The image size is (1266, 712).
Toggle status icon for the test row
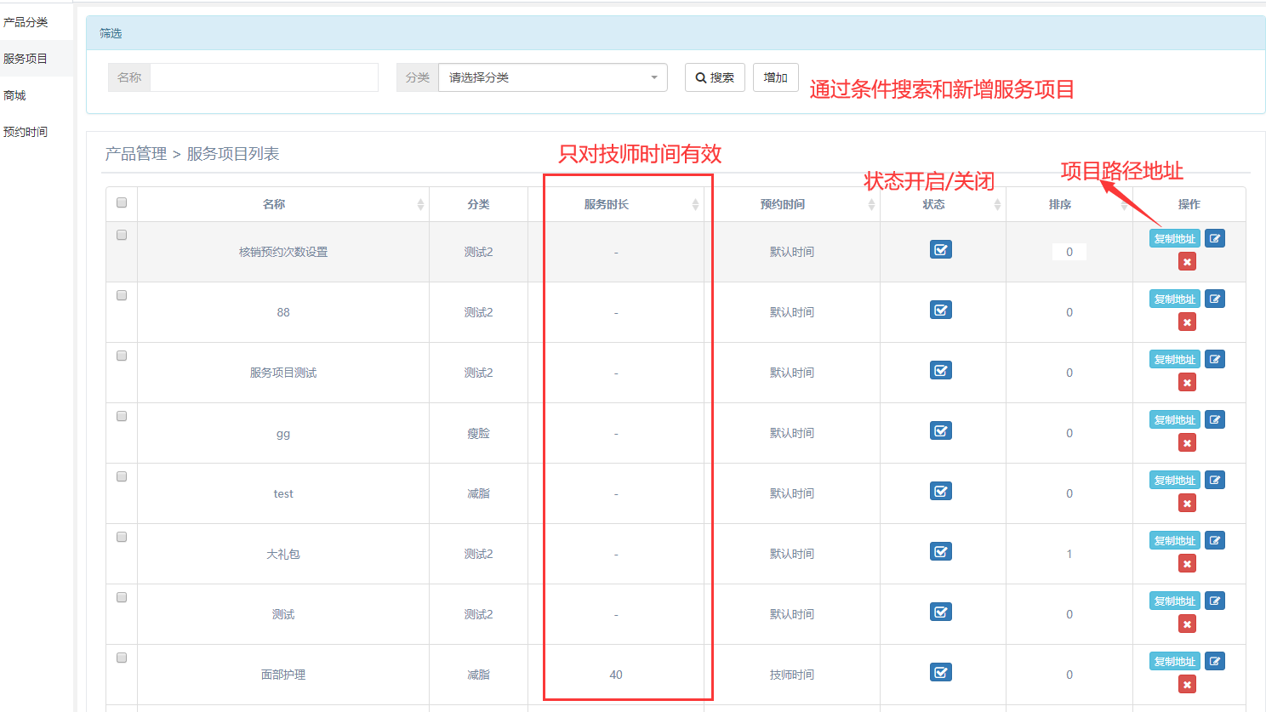point(940,492)
